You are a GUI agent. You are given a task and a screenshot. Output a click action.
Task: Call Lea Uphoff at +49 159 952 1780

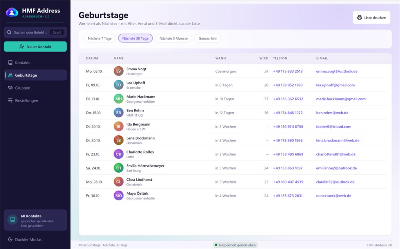pyautogui.click(x=288, y=85)
